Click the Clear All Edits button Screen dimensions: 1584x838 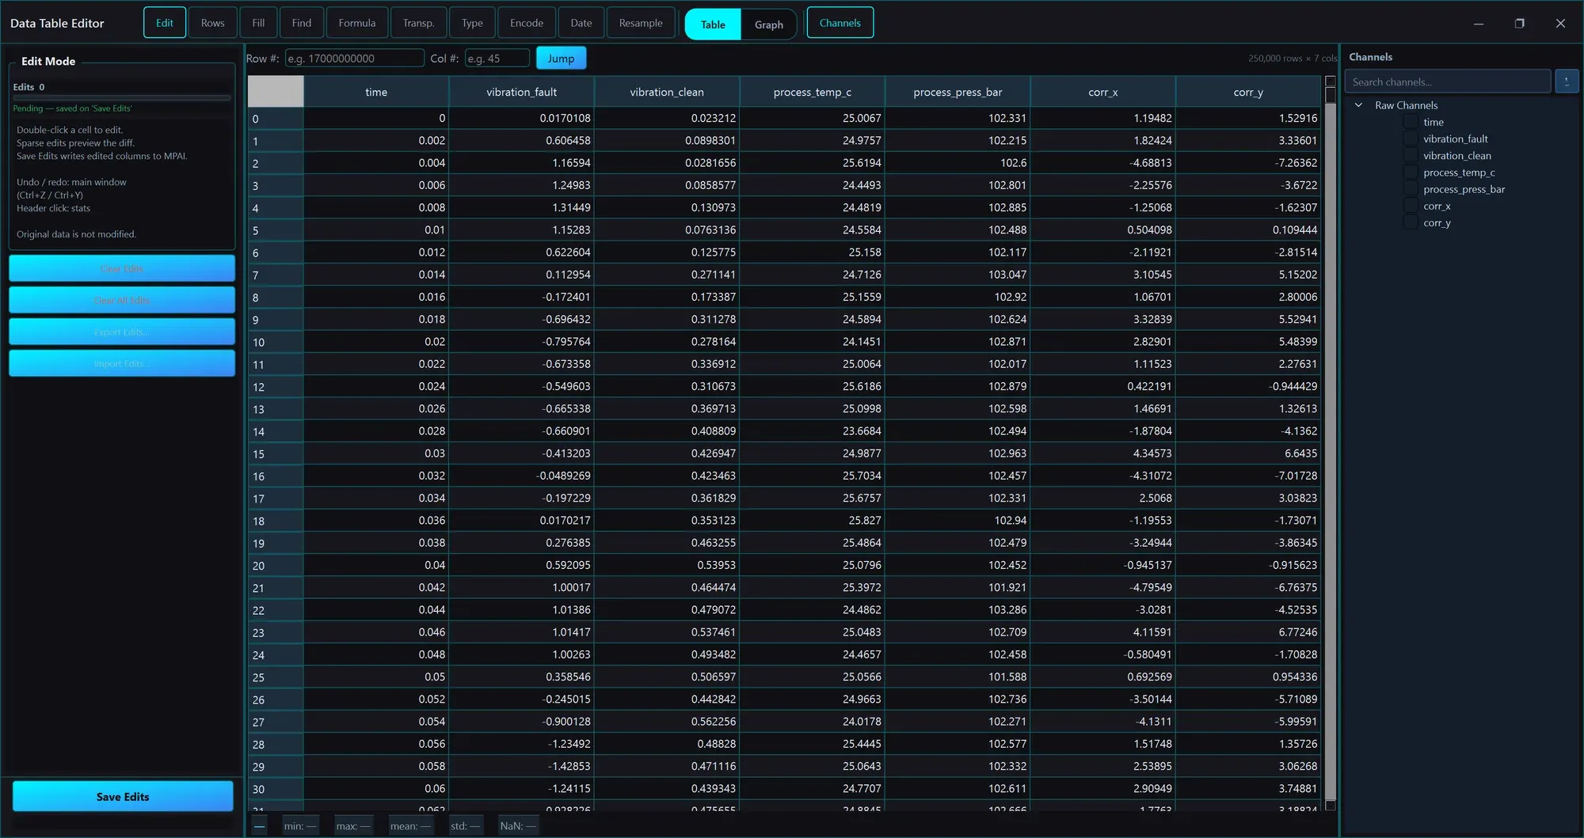[x=122, y=300]
